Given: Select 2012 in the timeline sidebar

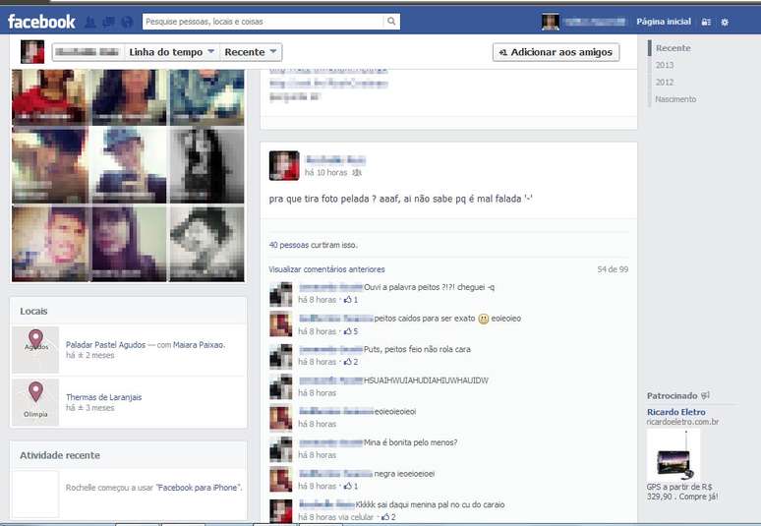Looking at the screenshot, I should point(665,82).
